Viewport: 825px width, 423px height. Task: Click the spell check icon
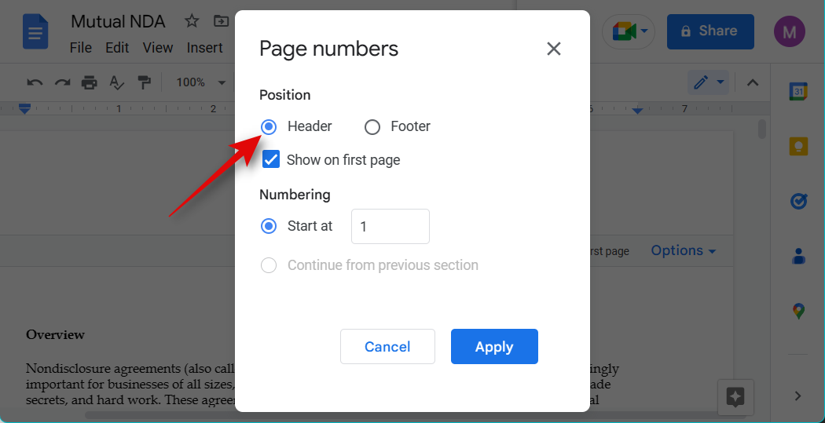117,82
